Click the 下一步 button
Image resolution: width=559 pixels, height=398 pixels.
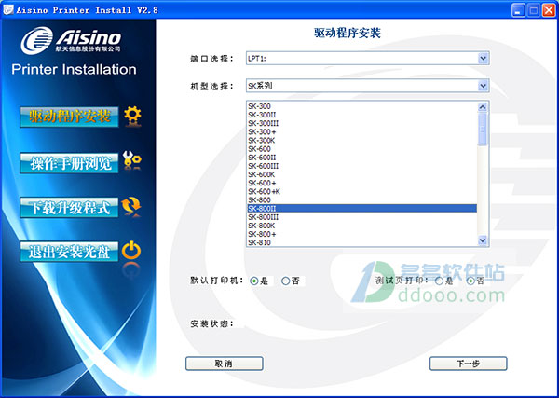[468, 364]
